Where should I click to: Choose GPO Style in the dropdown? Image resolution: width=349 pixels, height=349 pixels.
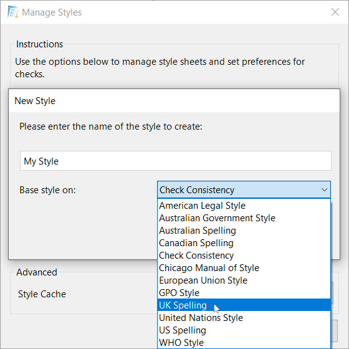[x=244, y=293]
